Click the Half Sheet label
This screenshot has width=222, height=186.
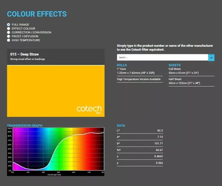click(x=175, y=79)
